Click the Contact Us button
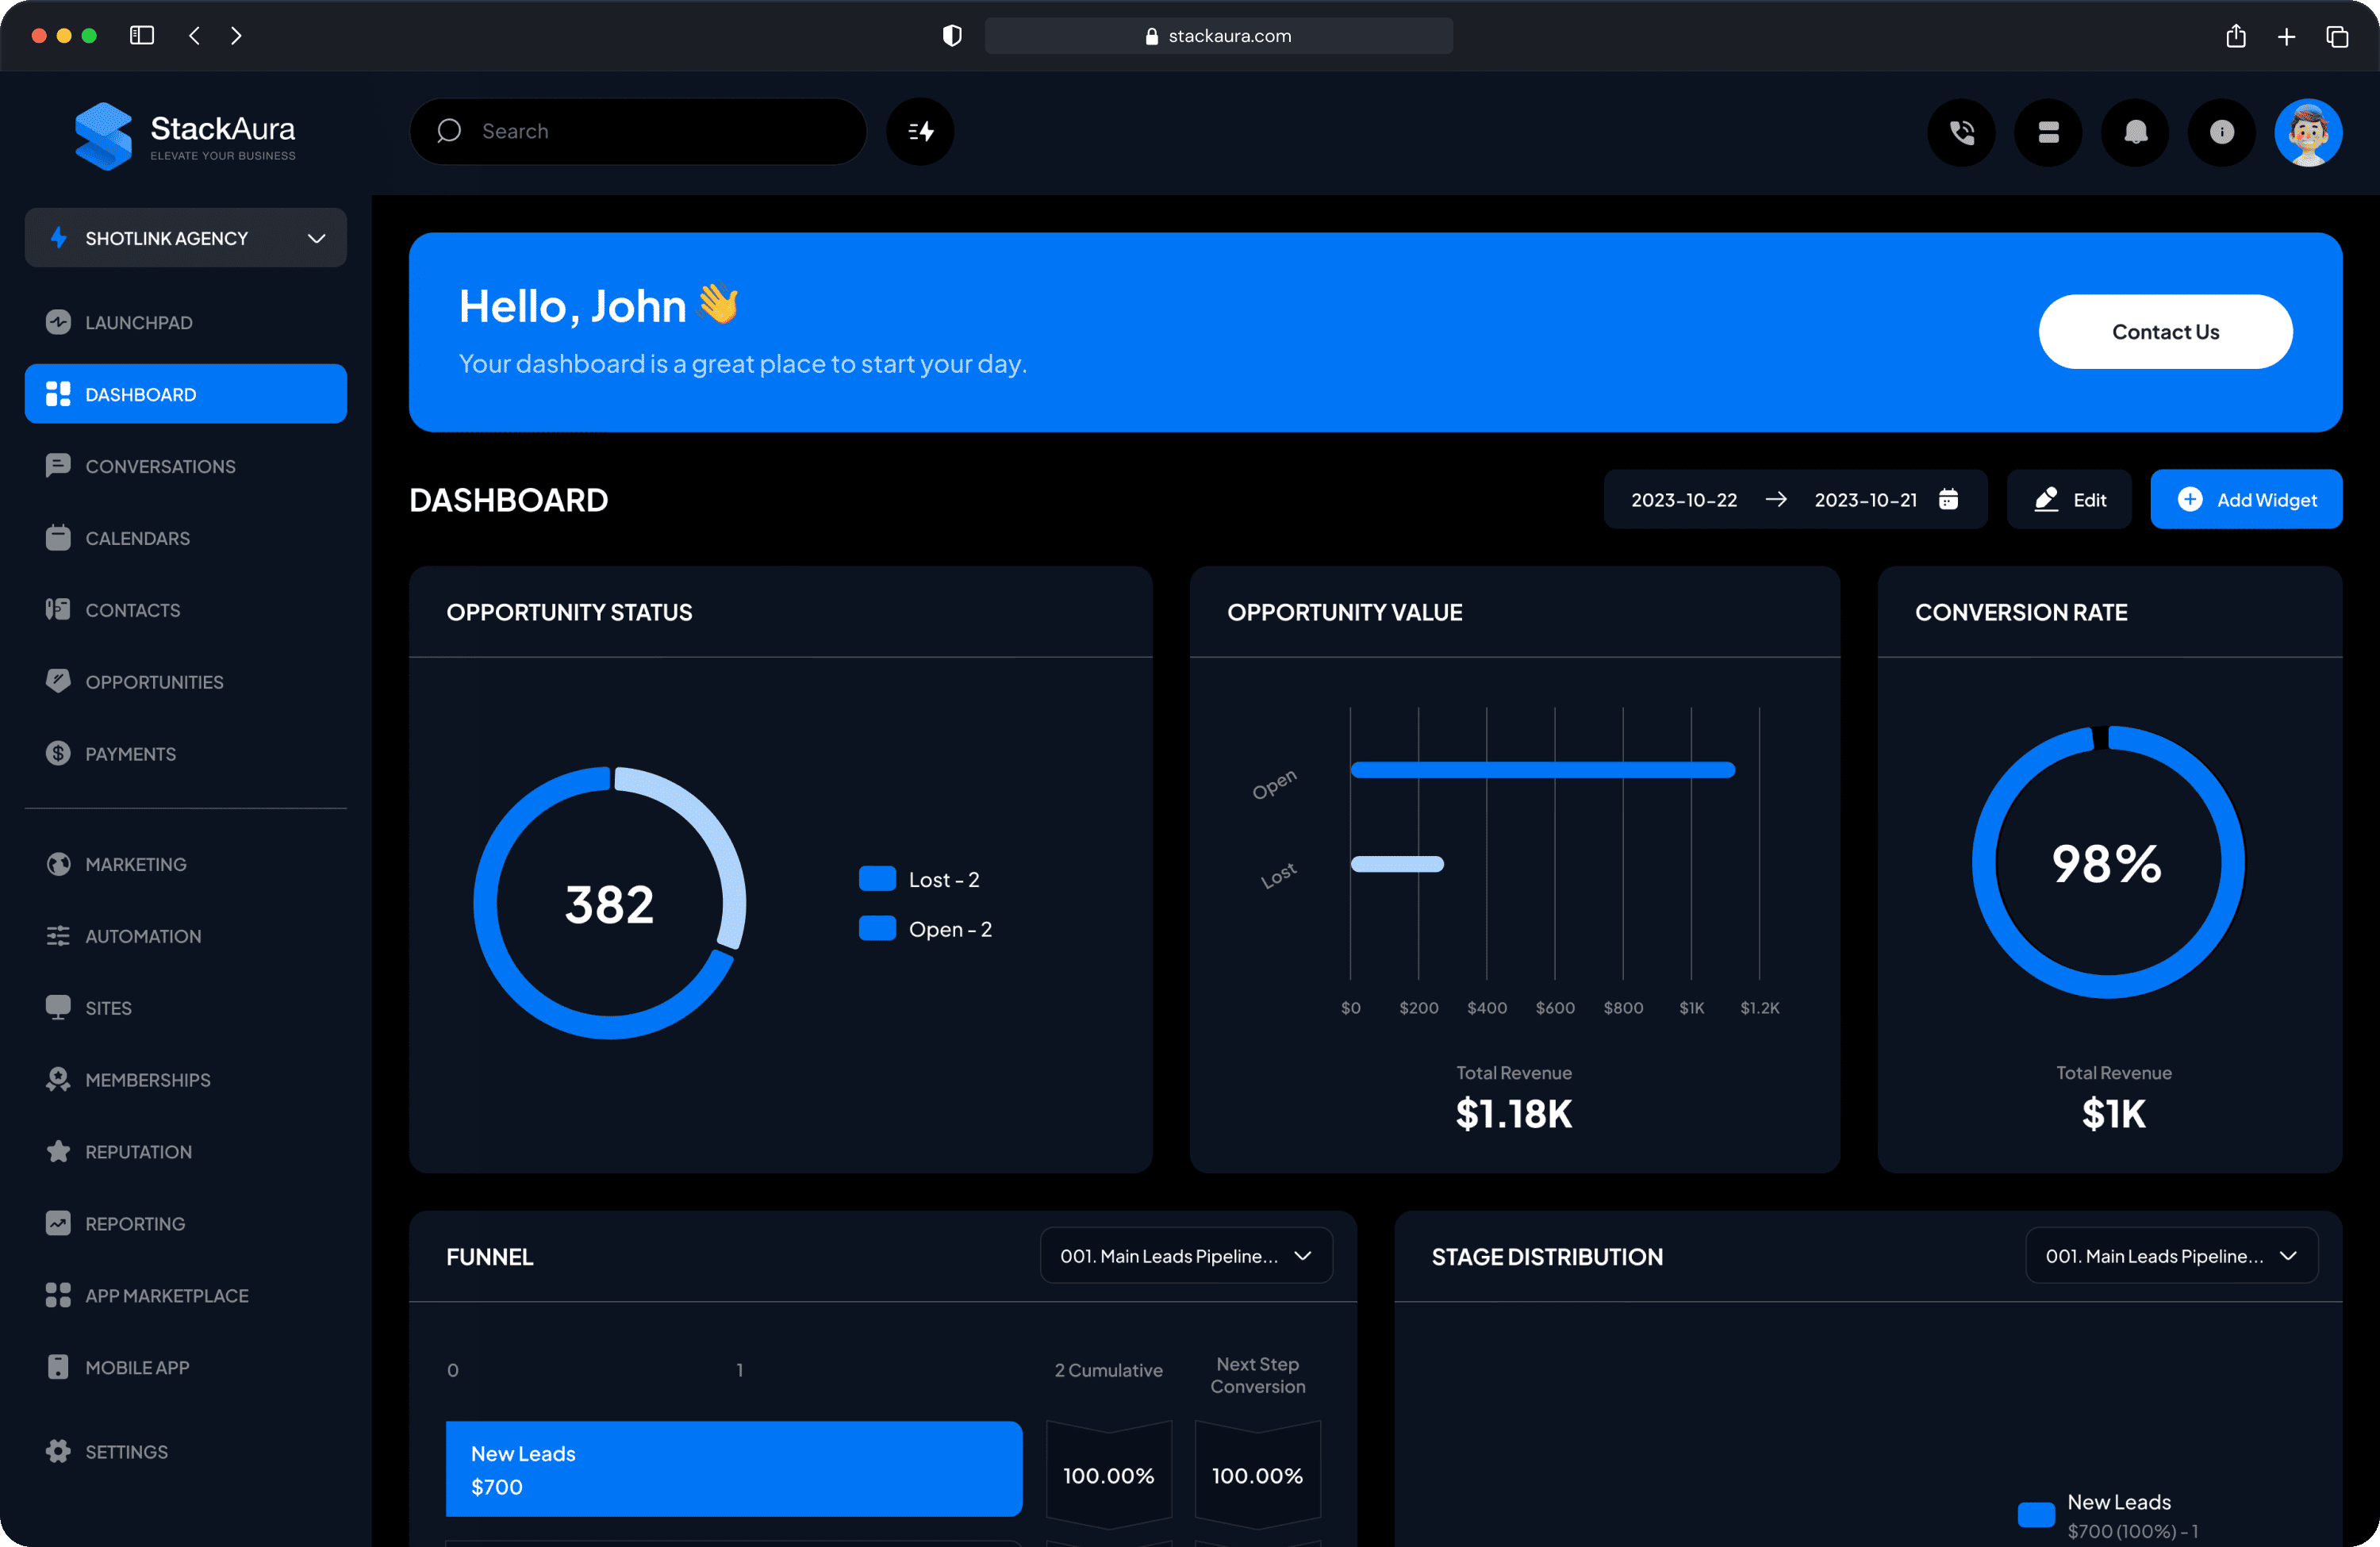The width and height of the screenshot is (2380, 1547). click(2165, 331)
